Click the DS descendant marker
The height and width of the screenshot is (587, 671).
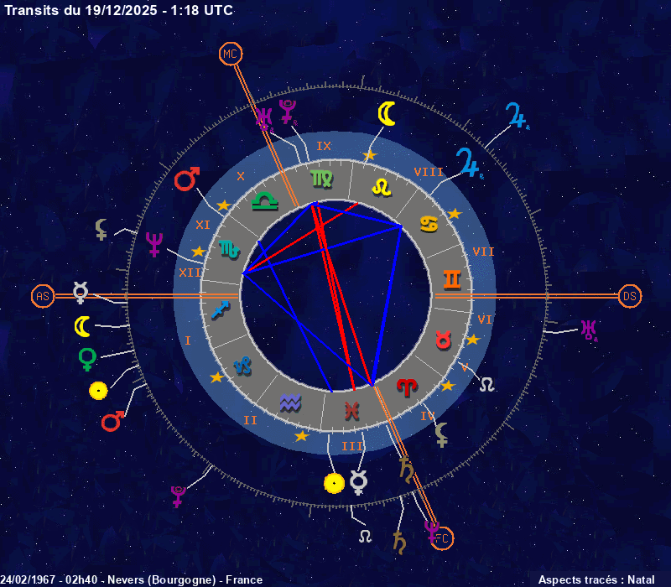click(630, 296)
